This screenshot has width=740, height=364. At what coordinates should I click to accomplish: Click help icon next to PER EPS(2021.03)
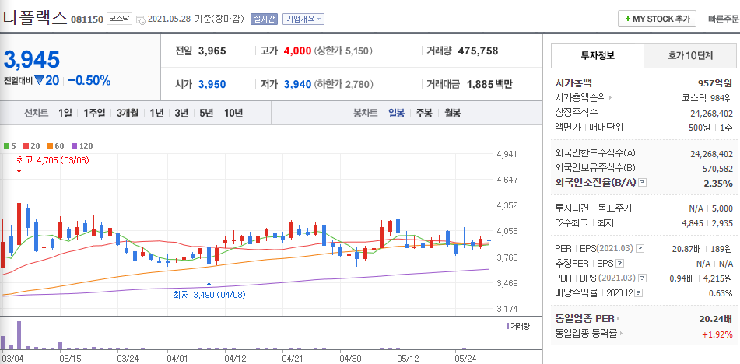tap(640, 248)
